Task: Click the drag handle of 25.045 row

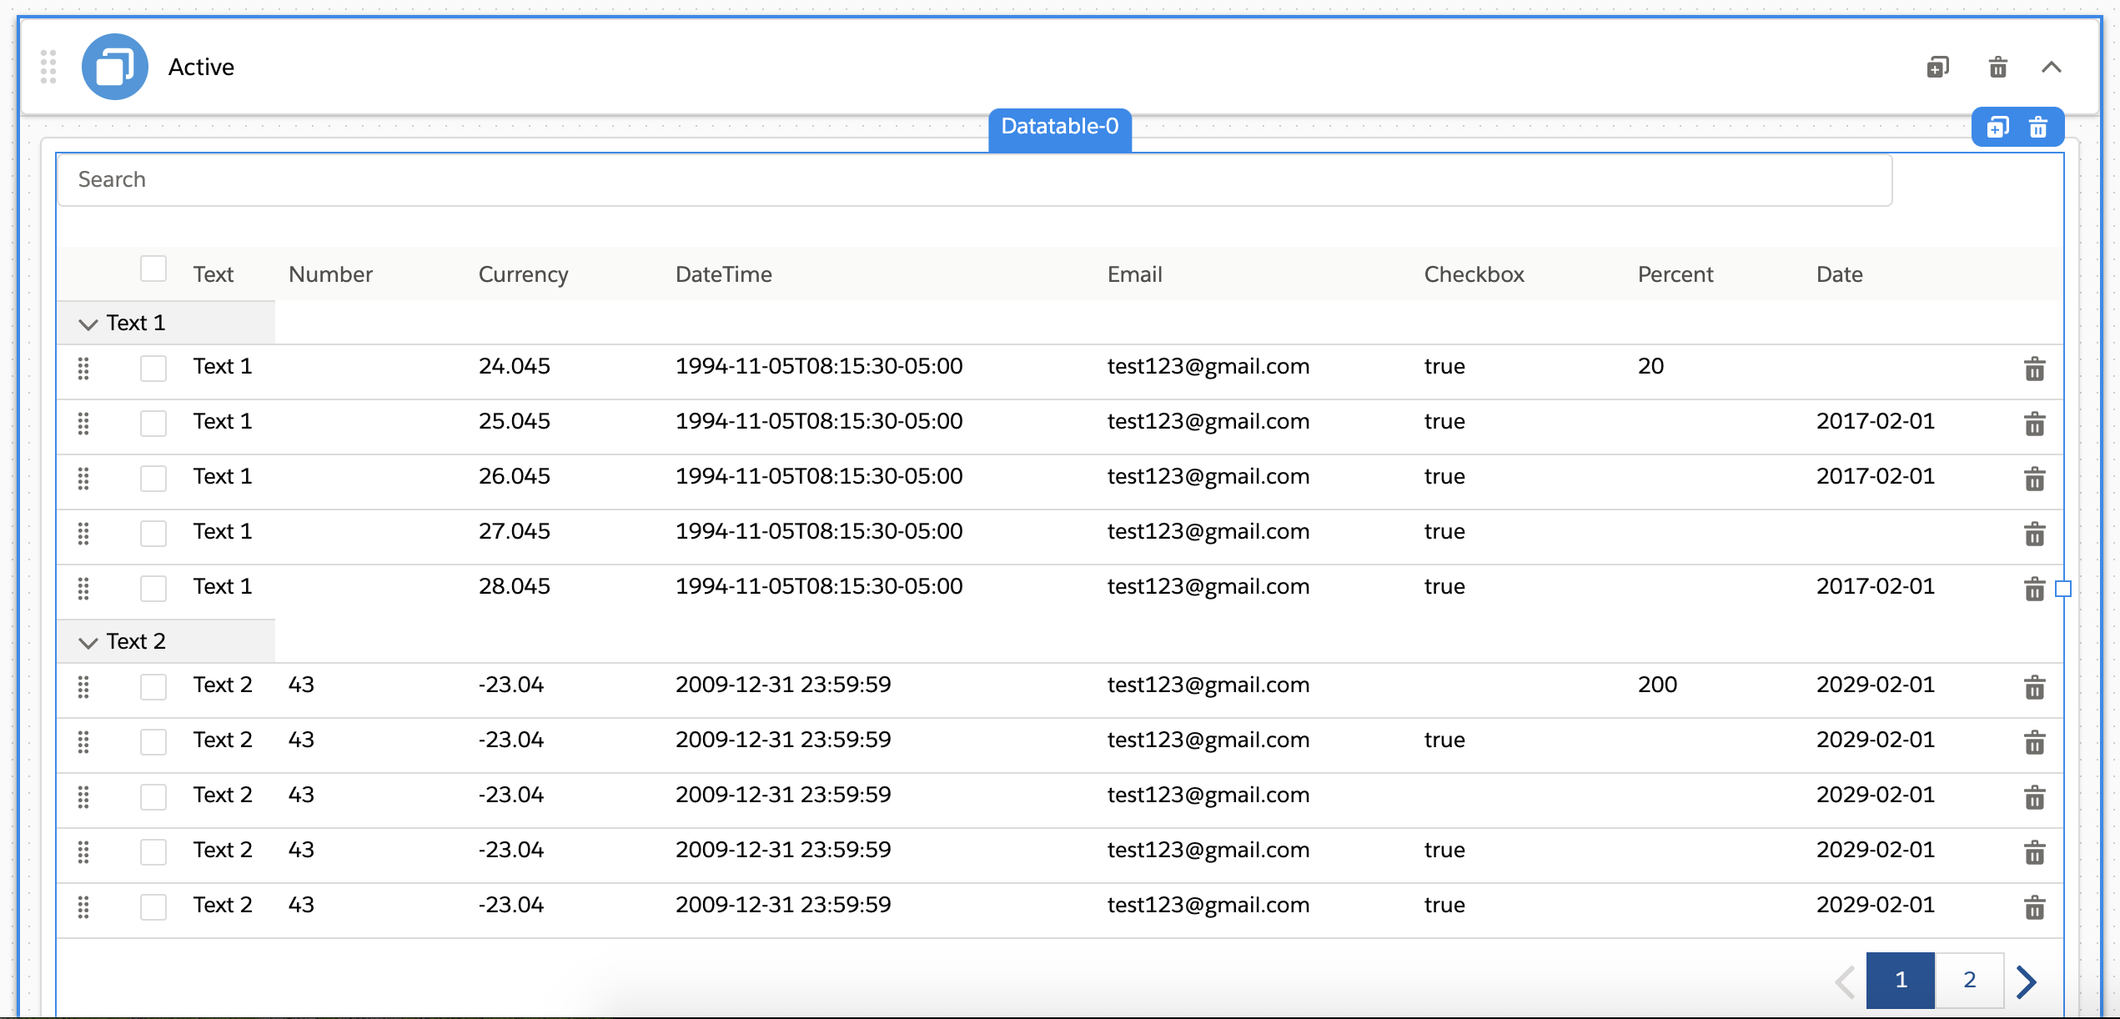Action: pyautogui.click(x=83, y=424)
